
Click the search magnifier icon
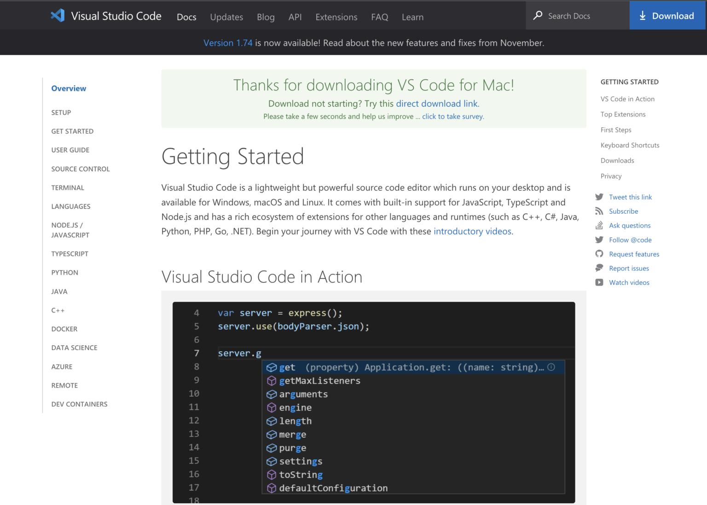click(x=537, y=15)
